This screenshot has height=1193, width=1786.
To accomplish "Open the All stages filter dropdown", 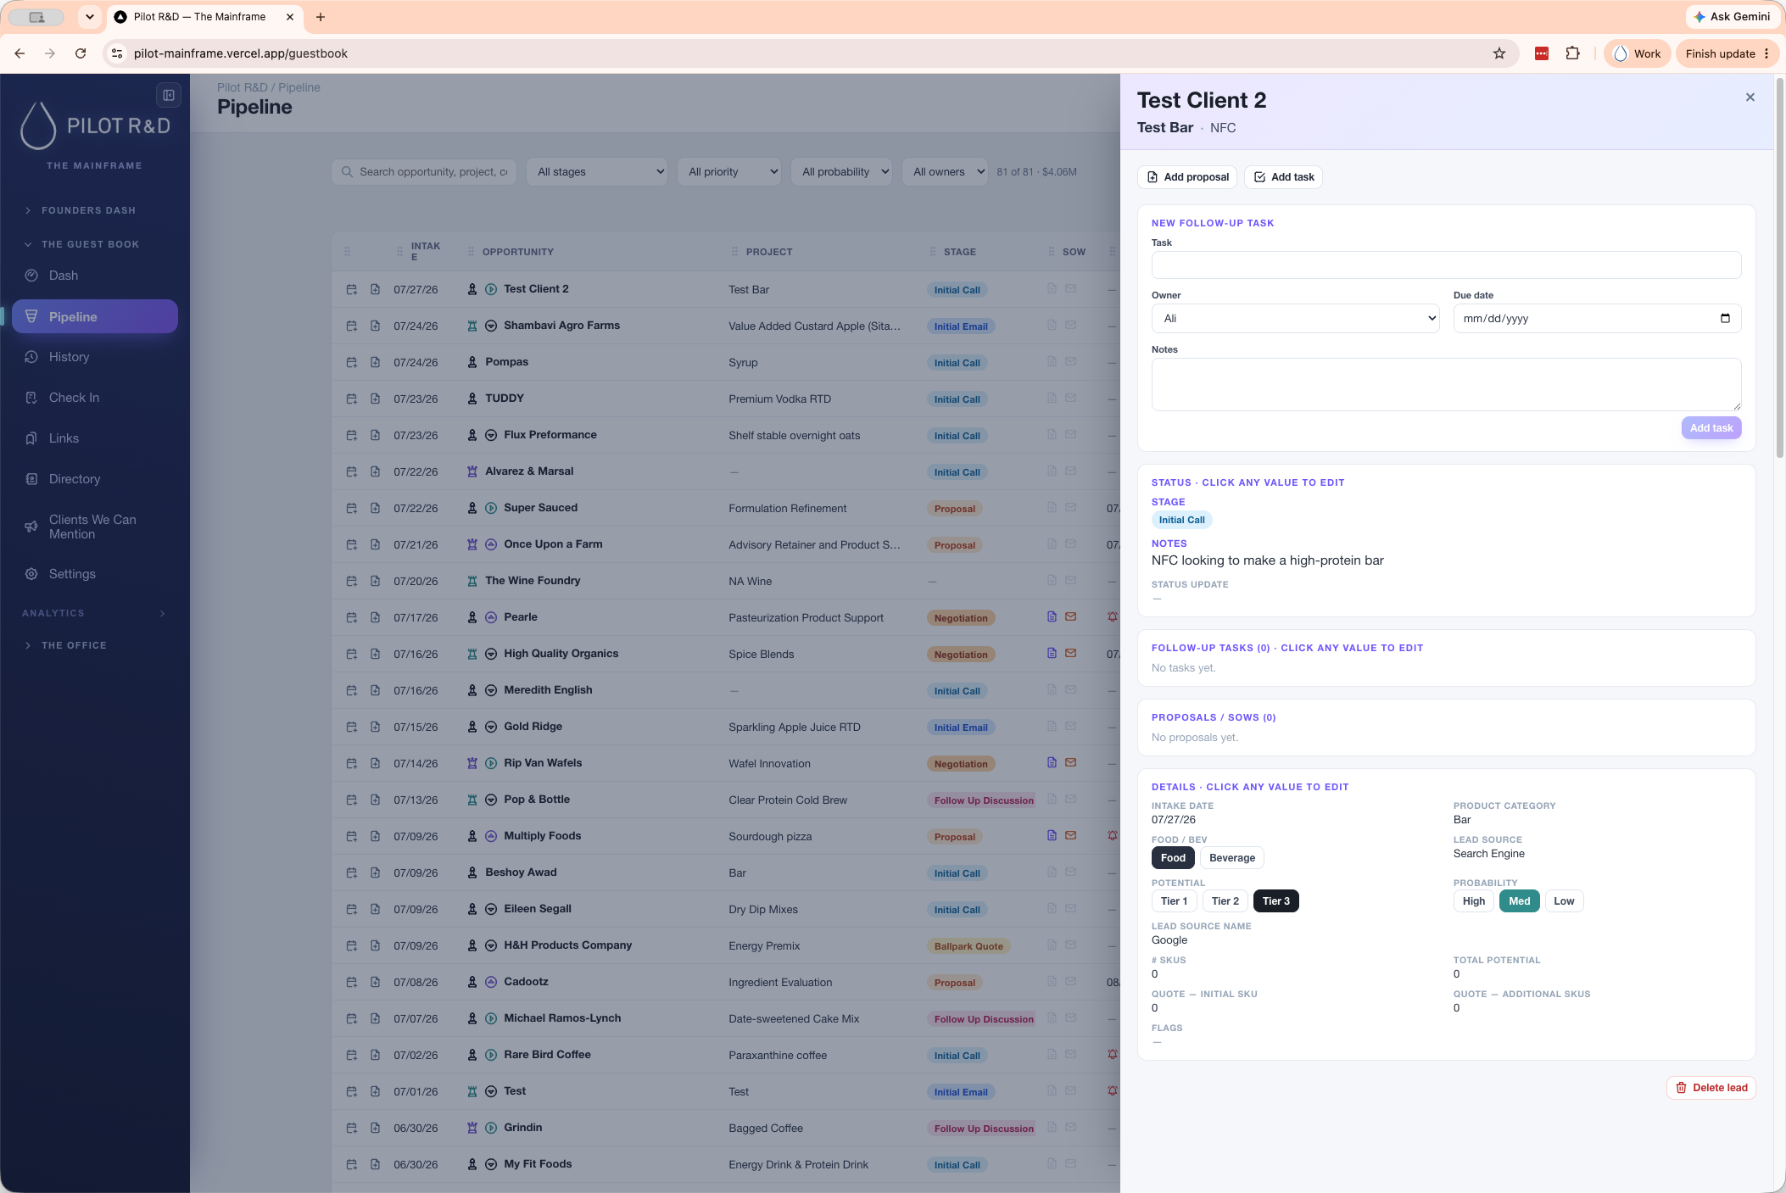I will [x=597, y=172].
